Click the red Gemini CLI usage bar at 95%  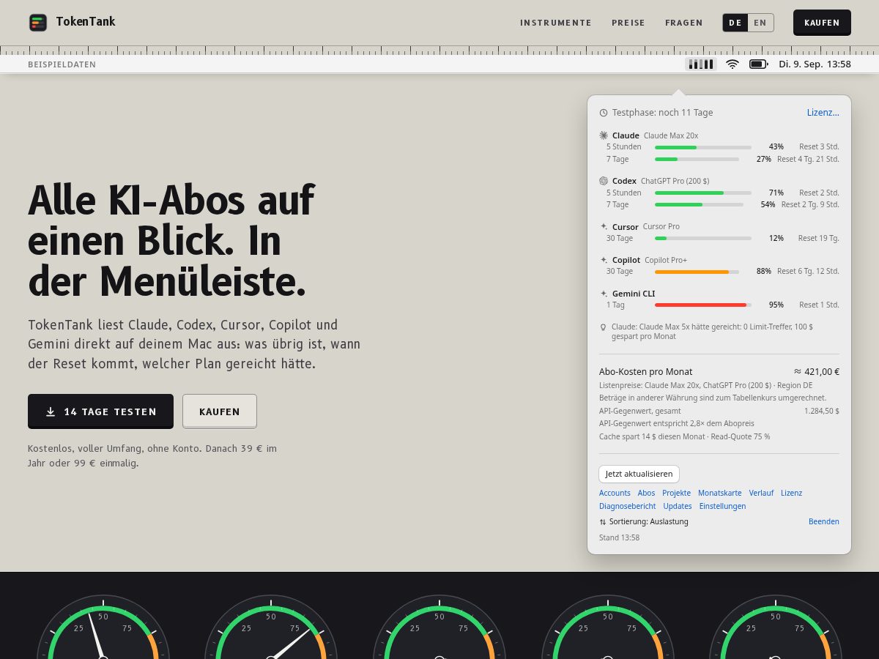tap(703, 305)
